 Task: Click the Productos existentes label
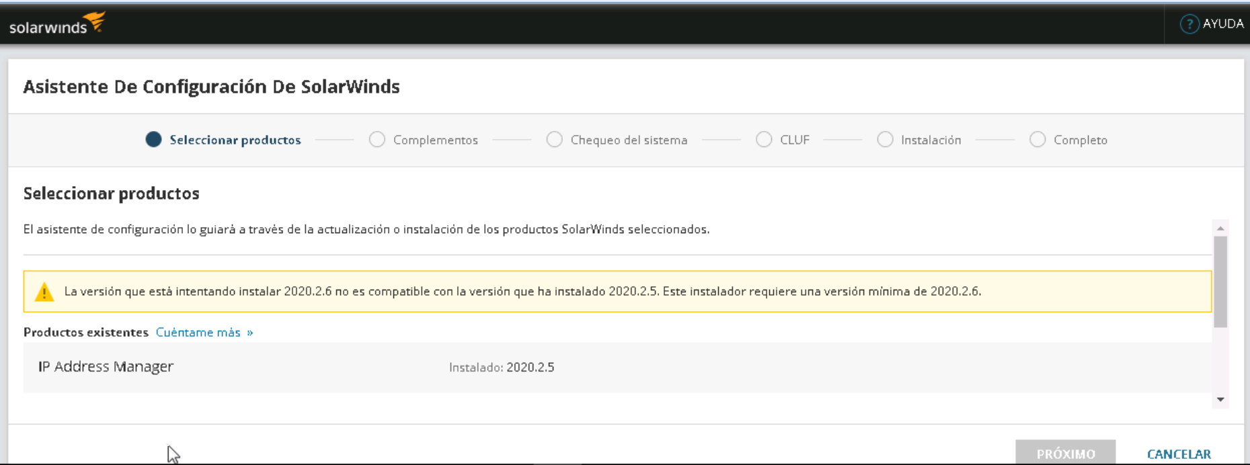point(86,332)
